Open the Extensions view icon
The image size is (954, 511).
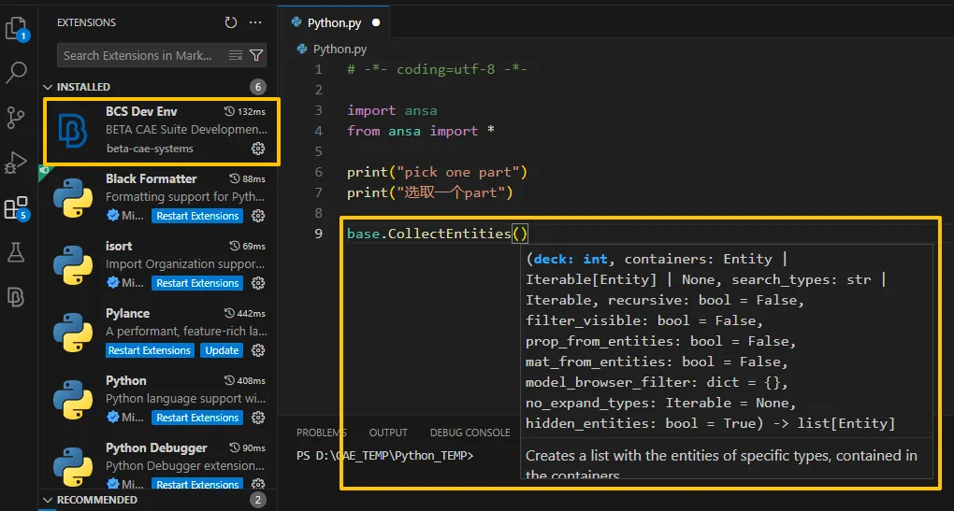(x=16, y=207)
